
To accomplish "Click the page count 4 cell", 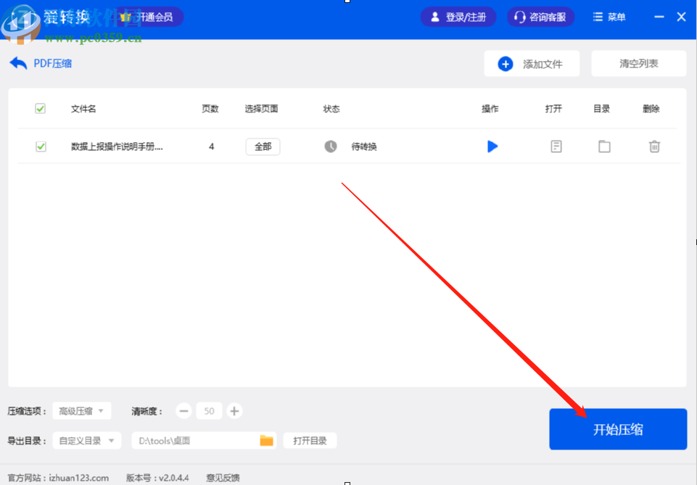I will 212,146.
